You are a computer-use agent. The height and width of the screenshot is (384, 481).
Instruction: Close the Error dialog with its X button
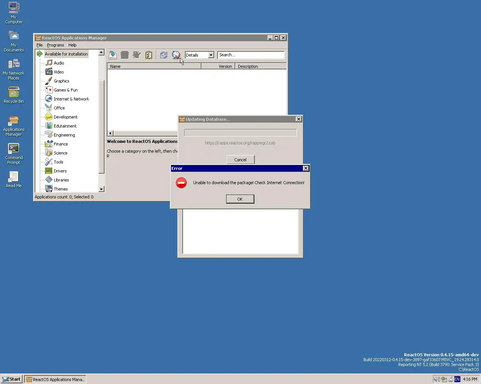coord(306,168)
